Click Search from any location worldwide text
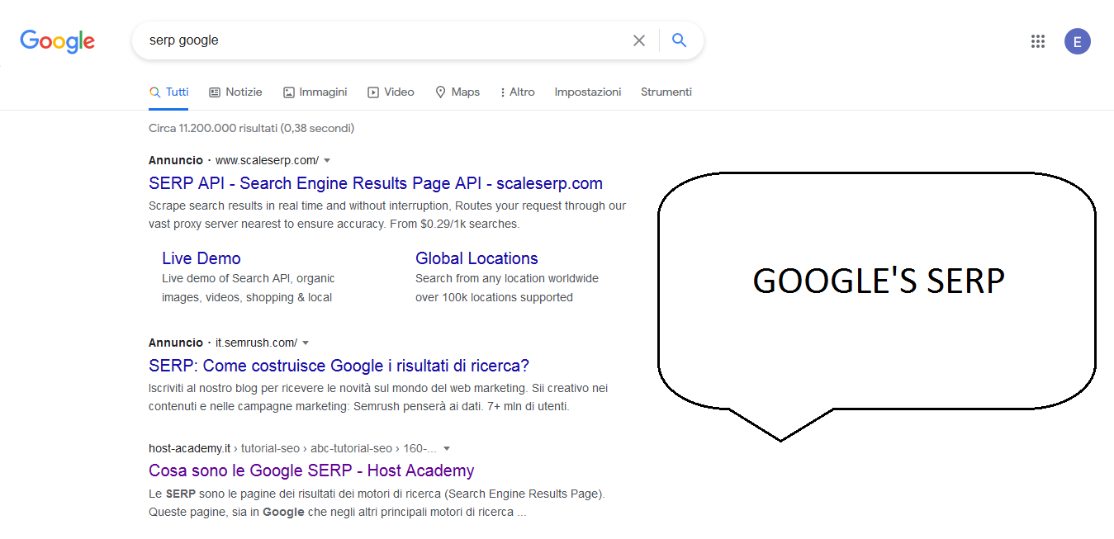Image resolution: width=1114 pixels, height=539 pixels. 507,288
